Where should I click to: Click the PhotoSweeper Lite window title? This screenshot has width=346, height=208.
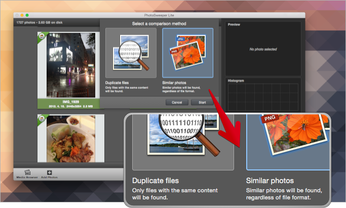[x=159, y=15]
